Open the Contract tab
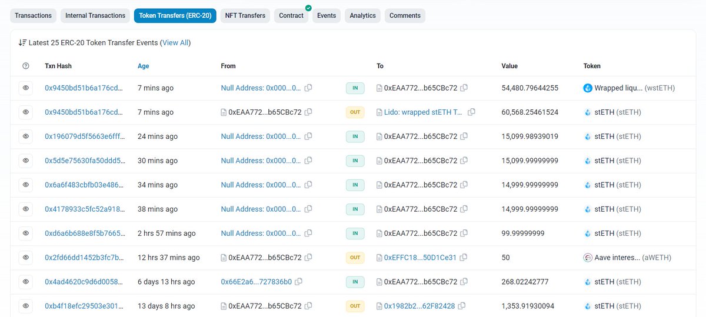The image size is (706, 317). [291, 15]
